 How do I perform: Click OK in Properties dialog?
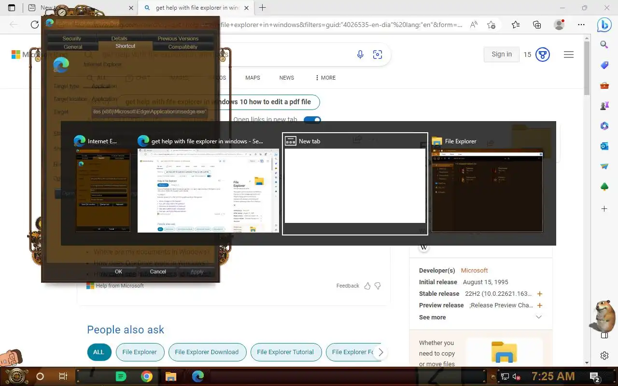coord(118,272)
